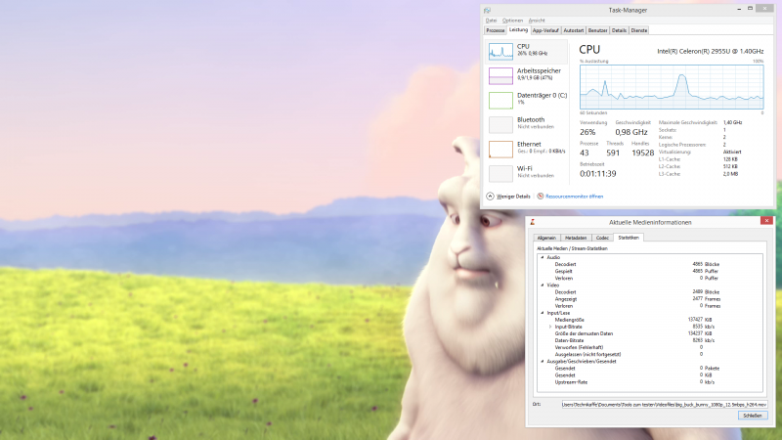The image size is (782, 440).
Task: Open the Ansicht menu
Action: [537, 21]
